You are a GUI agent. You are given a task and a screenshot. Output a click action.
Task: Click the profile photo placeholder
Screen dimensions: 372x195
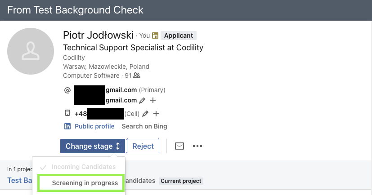31,51
